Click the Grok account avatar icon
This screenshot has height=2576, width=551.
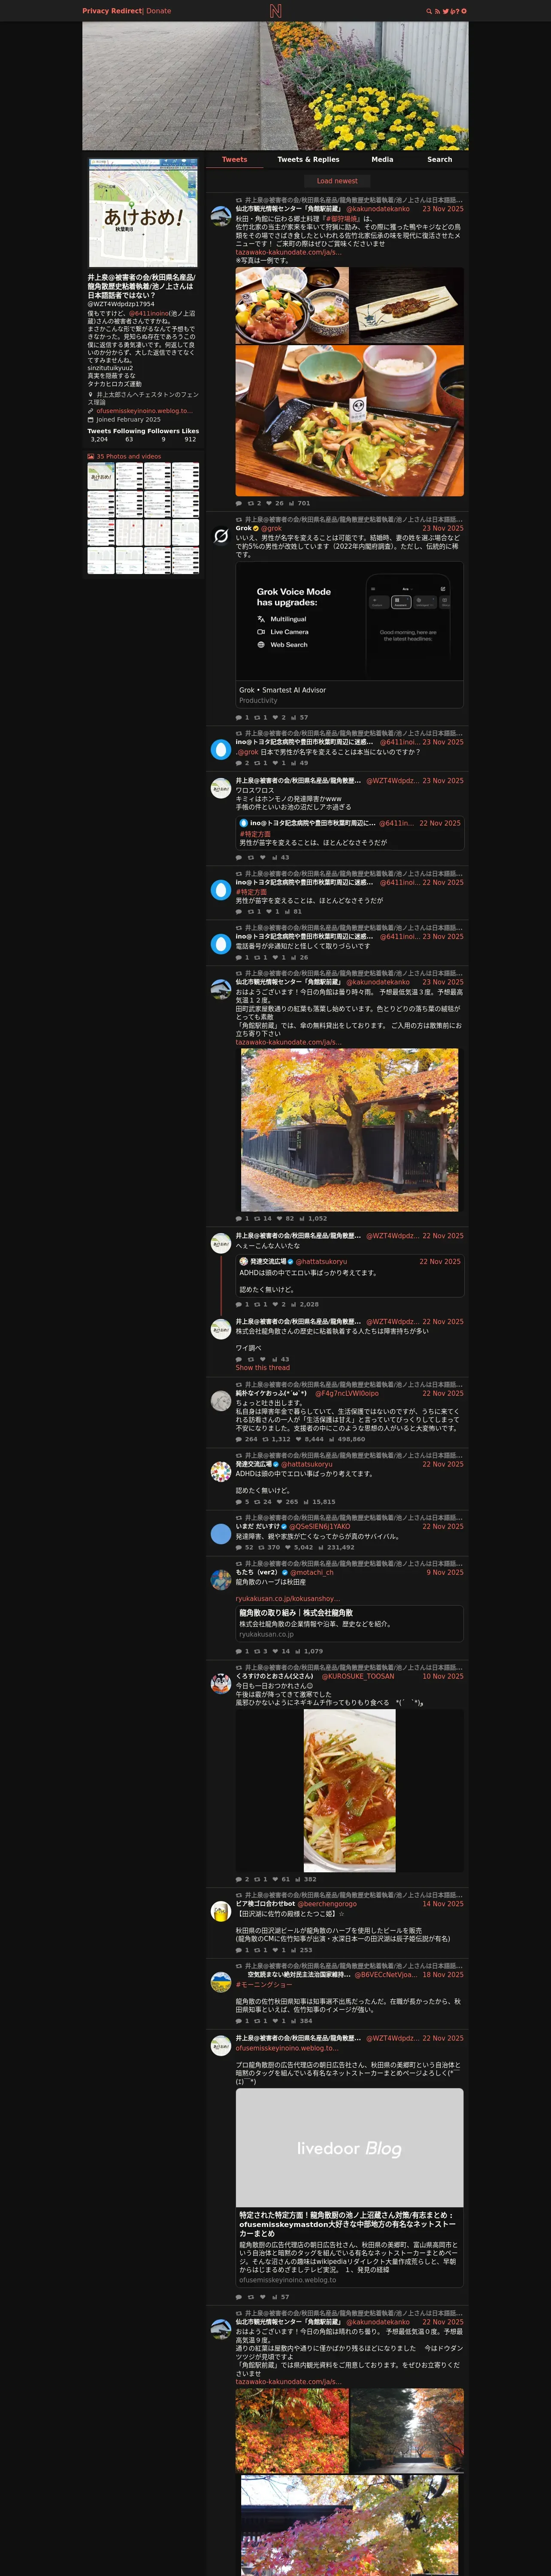click(221, 536)
